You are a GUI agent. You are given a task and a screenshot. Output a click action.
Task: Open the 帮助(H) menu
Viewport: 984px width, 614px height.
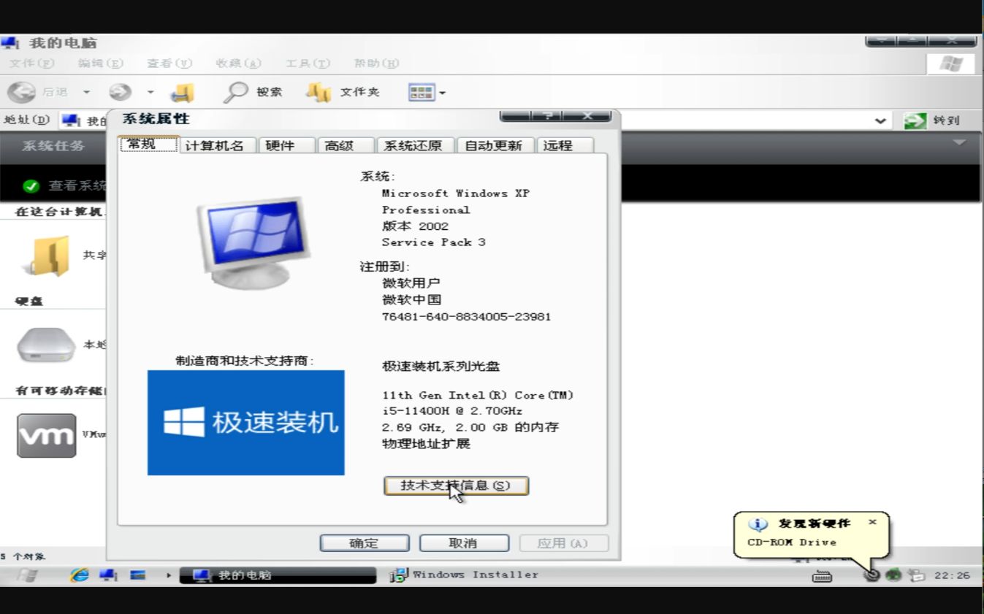click(x=376, y=64)
